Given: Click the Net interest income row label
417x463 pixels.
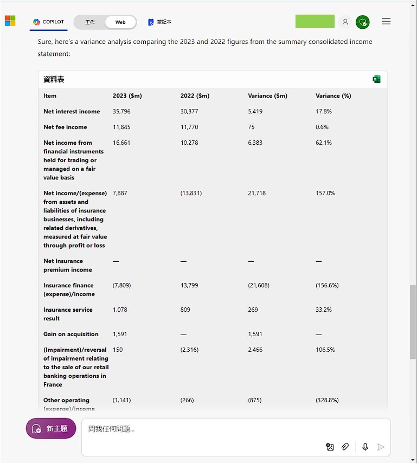Looking at the screenshot, I should [x=72, y=112].
